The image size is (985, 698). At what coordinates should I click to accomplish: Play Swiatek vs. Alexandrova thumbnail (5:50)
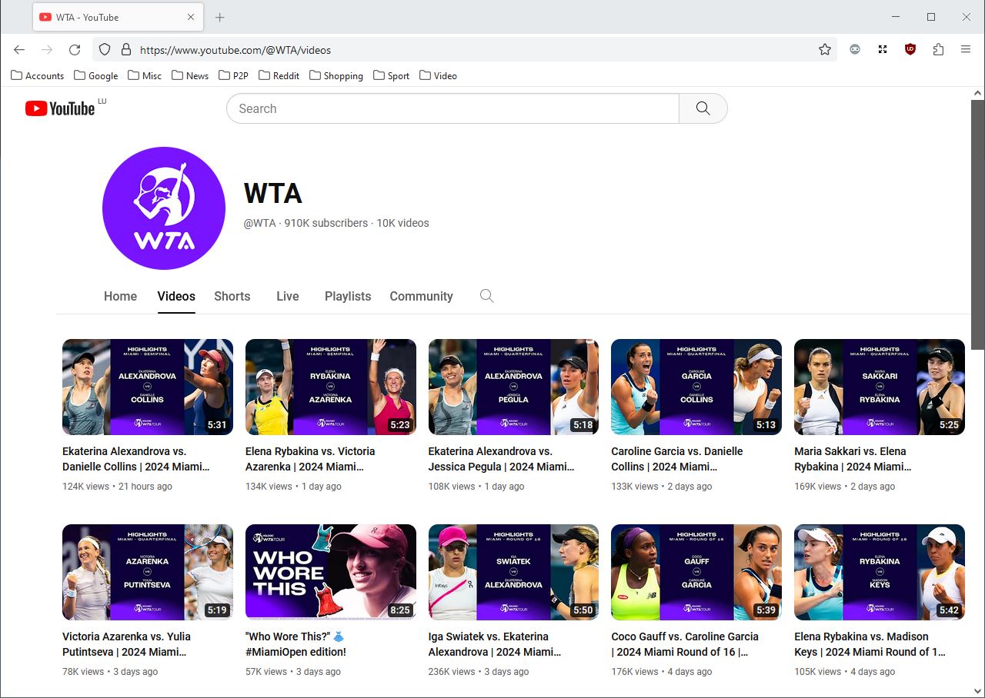[514, 572]
